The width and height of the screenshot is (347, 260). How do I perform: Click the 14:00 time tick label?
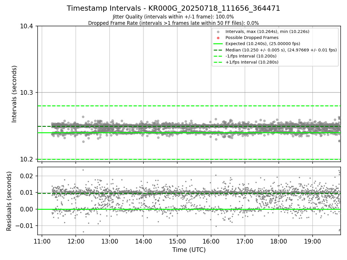[x=143, y=241]
